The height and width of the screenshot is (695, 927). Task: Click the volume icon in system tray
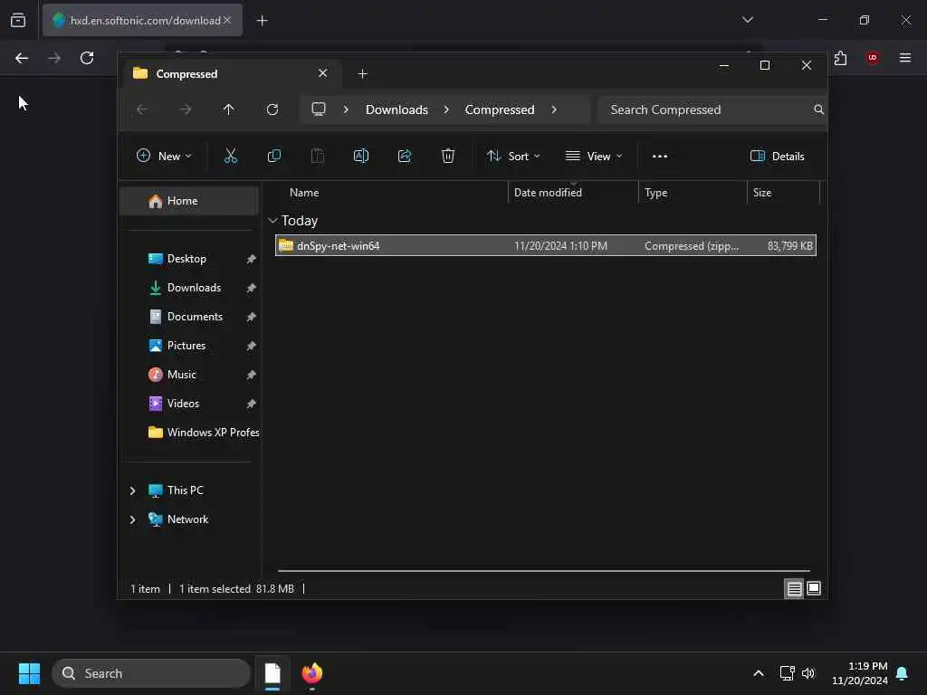808,673
